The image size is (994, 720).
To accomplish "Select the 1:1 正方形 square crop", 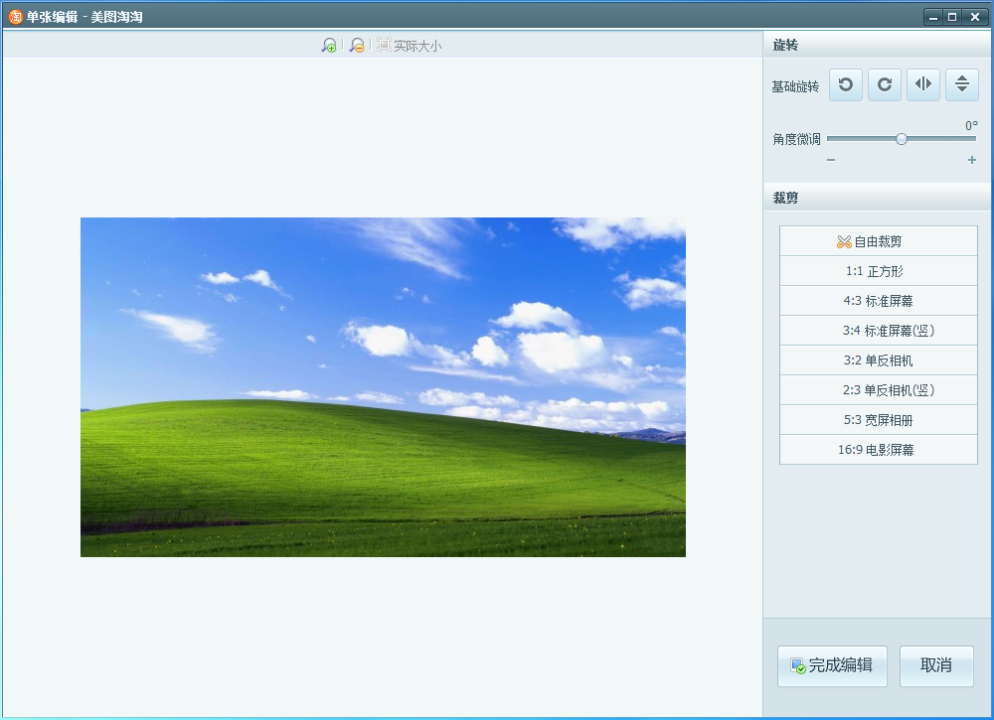I will click(878, 270).
